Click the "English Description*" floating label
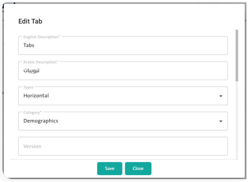The width and height of the screenshot is (249, 182). tap(42, 36)
